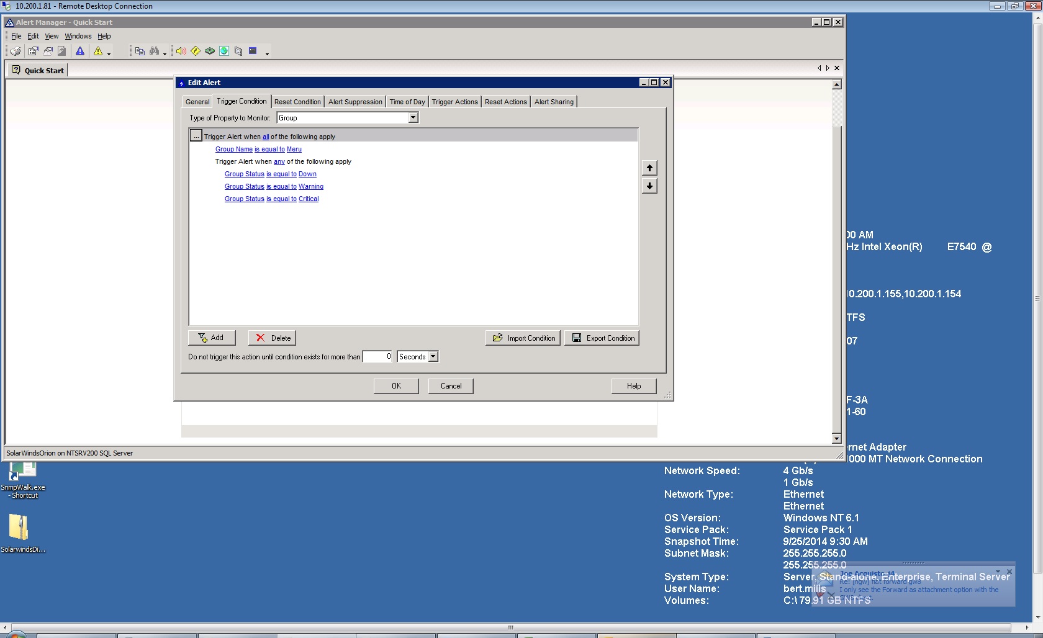Open dropdown arrow next to binoculars icon

[x=165, y=53]
